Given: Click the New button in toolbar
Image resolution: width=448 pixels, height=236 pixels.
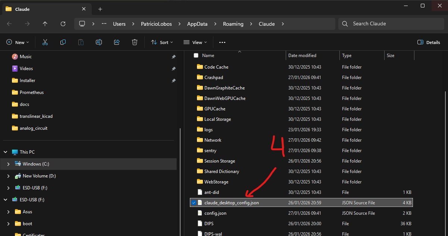Looking at the screenshot, I should [18, 43].
